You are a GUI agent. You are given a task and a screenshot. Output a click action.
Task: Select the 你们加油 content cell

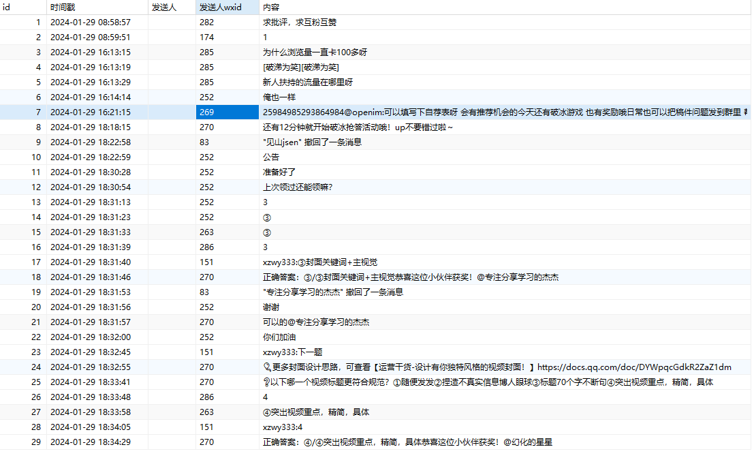(505, 337)
